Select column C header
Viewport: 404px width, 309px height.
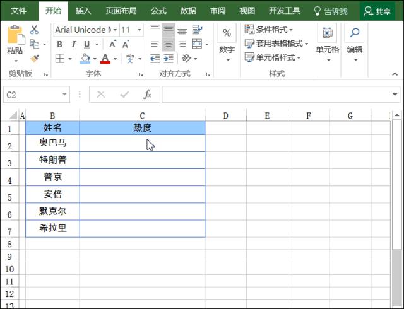142,115
